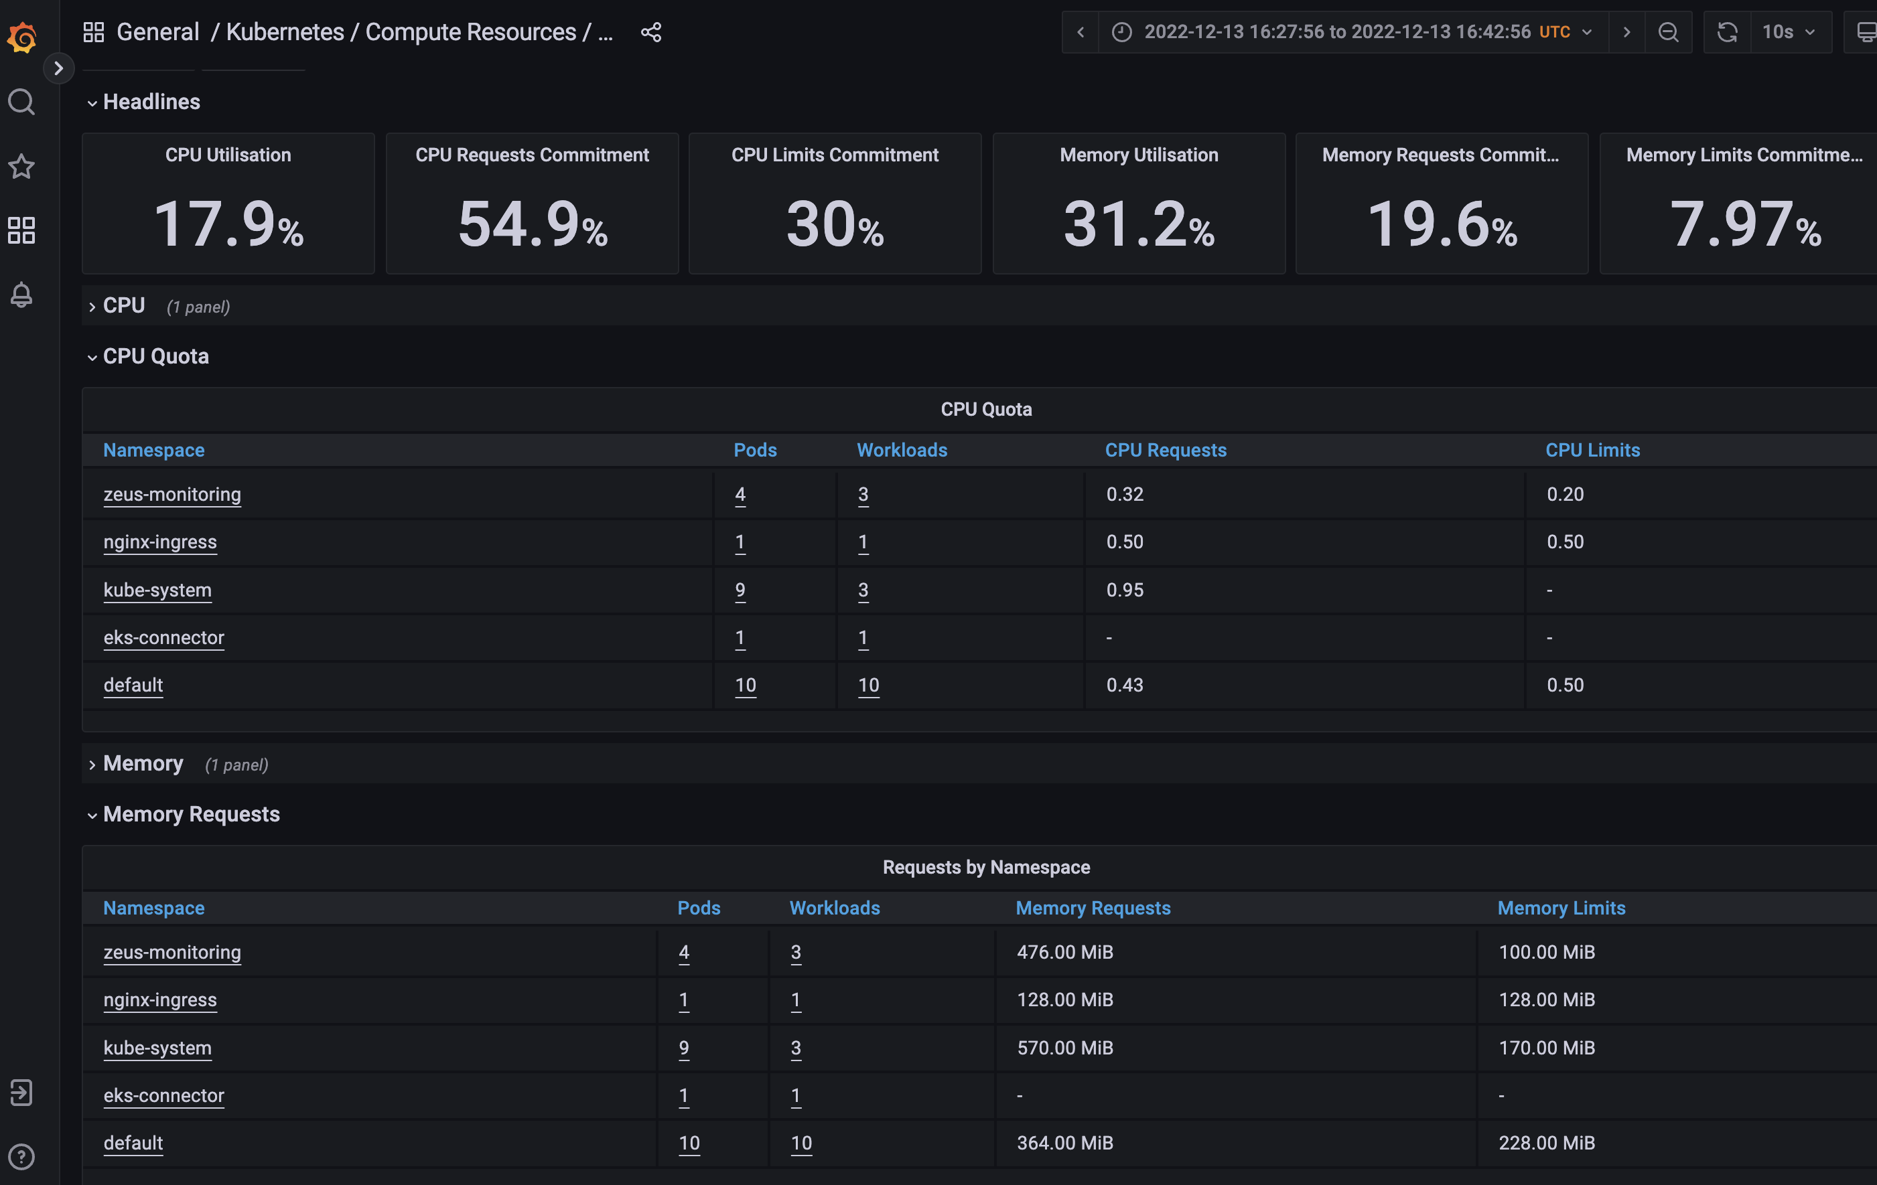
Task: Share the dashboard via share icon
Action: click(x=651, y=32)
